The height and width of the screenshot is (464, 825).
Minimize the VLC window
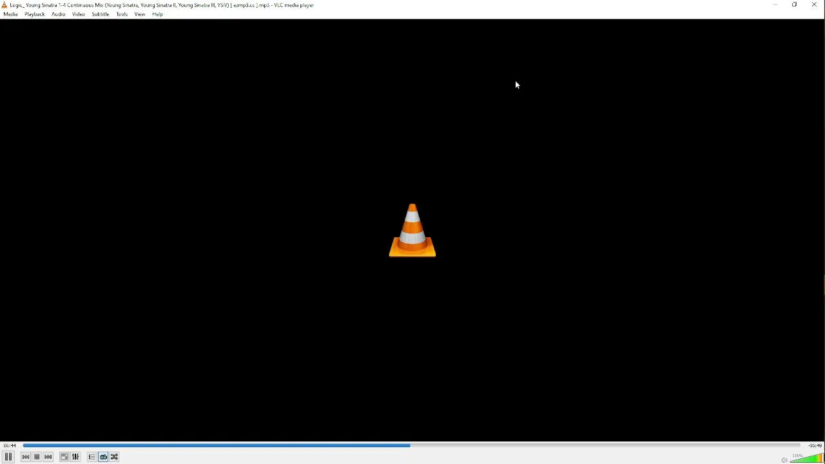click(x=775, y=5)
